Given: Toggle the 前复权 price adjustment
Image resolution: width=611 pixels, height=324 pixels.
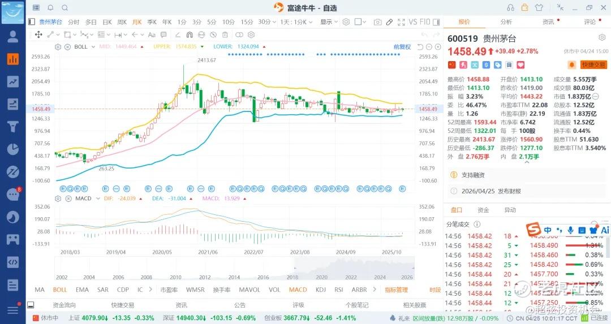Looking at the screenshot, I should point(402,47).
